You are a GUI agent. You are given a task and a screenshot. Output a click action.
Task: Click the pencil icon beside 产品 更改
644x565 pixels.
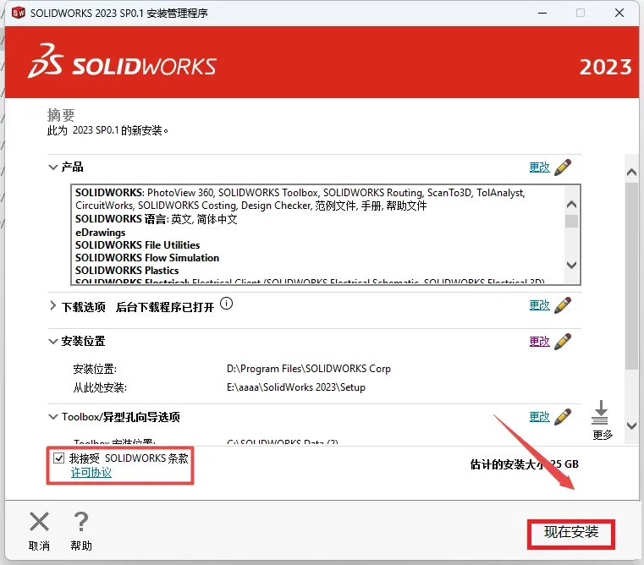(x=563, y=167)
